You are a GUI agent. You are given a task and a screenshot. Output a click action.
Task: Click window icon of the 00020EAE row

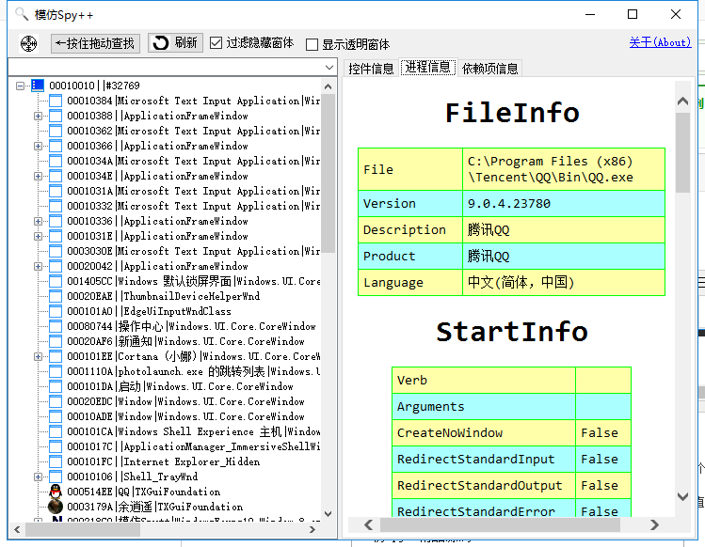point(56,296)
